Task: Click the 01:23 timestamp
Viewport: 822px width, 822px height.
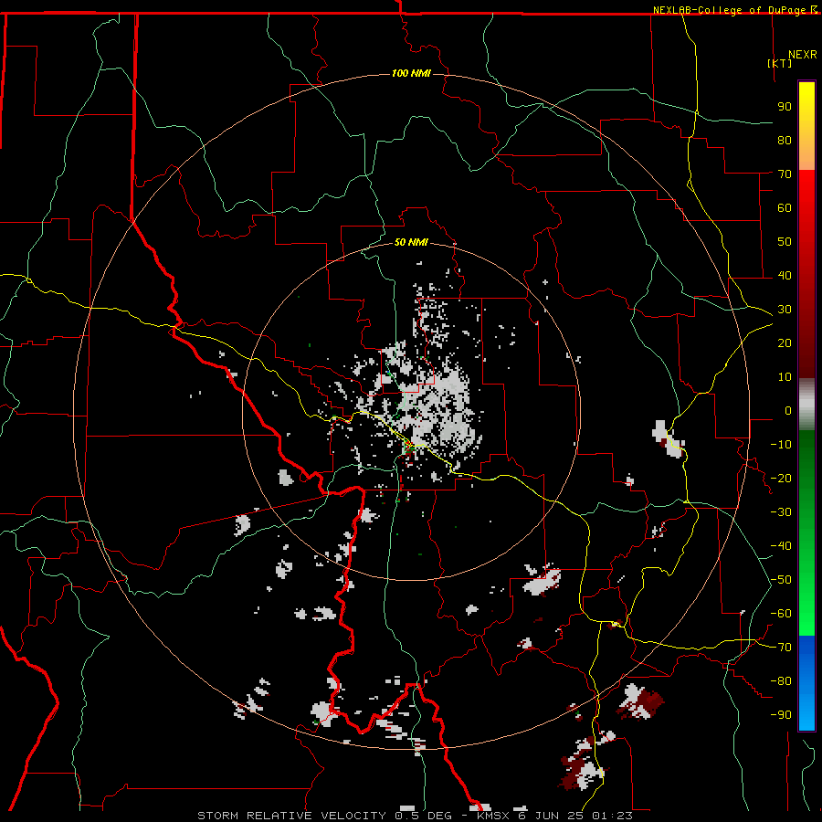Action: 612,816
